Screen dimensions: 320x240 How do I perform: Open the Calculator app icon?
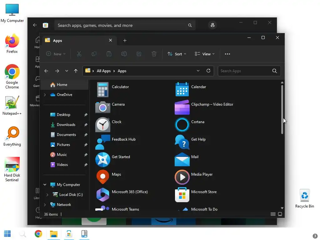coord(102,90)
